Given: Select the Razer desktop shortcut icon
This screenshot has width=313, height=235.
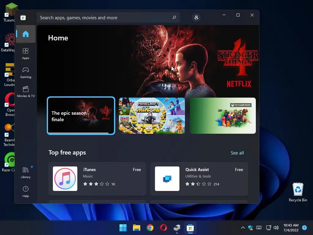Looking at the screenshot, I should (x=8, y=162).
